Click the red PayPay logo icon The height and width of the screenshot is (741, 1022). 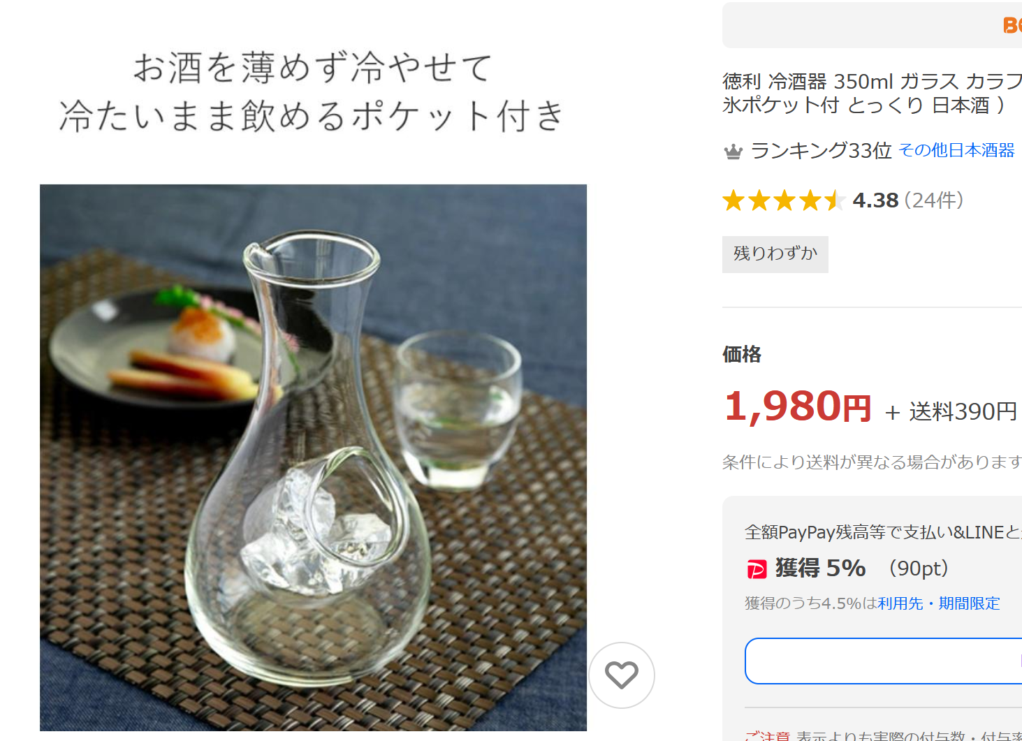pos(757,570)
